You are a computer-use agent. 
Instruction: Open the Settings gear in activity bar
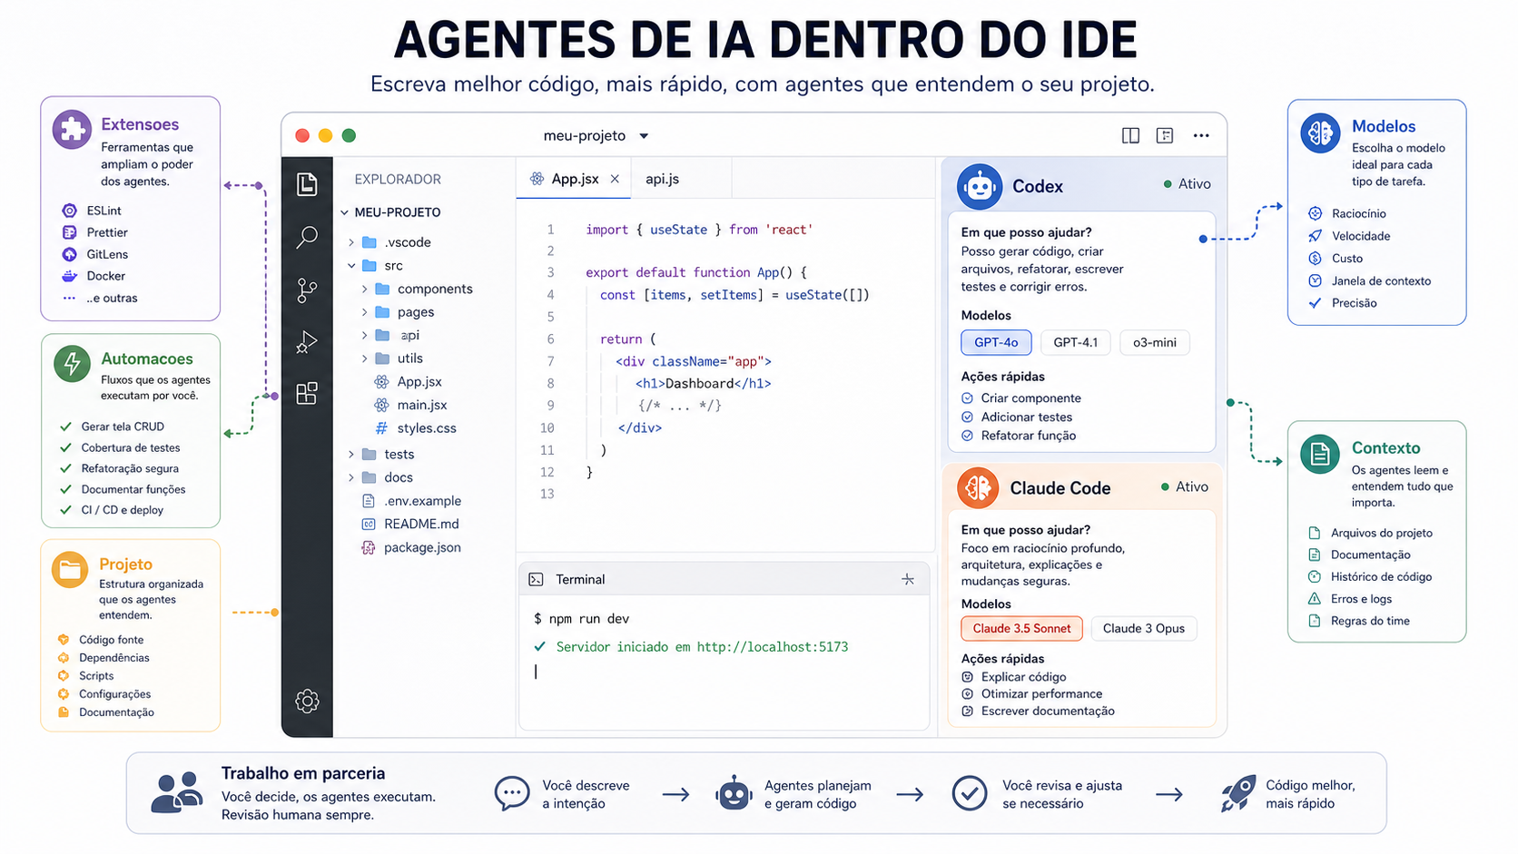coord(307,701)
